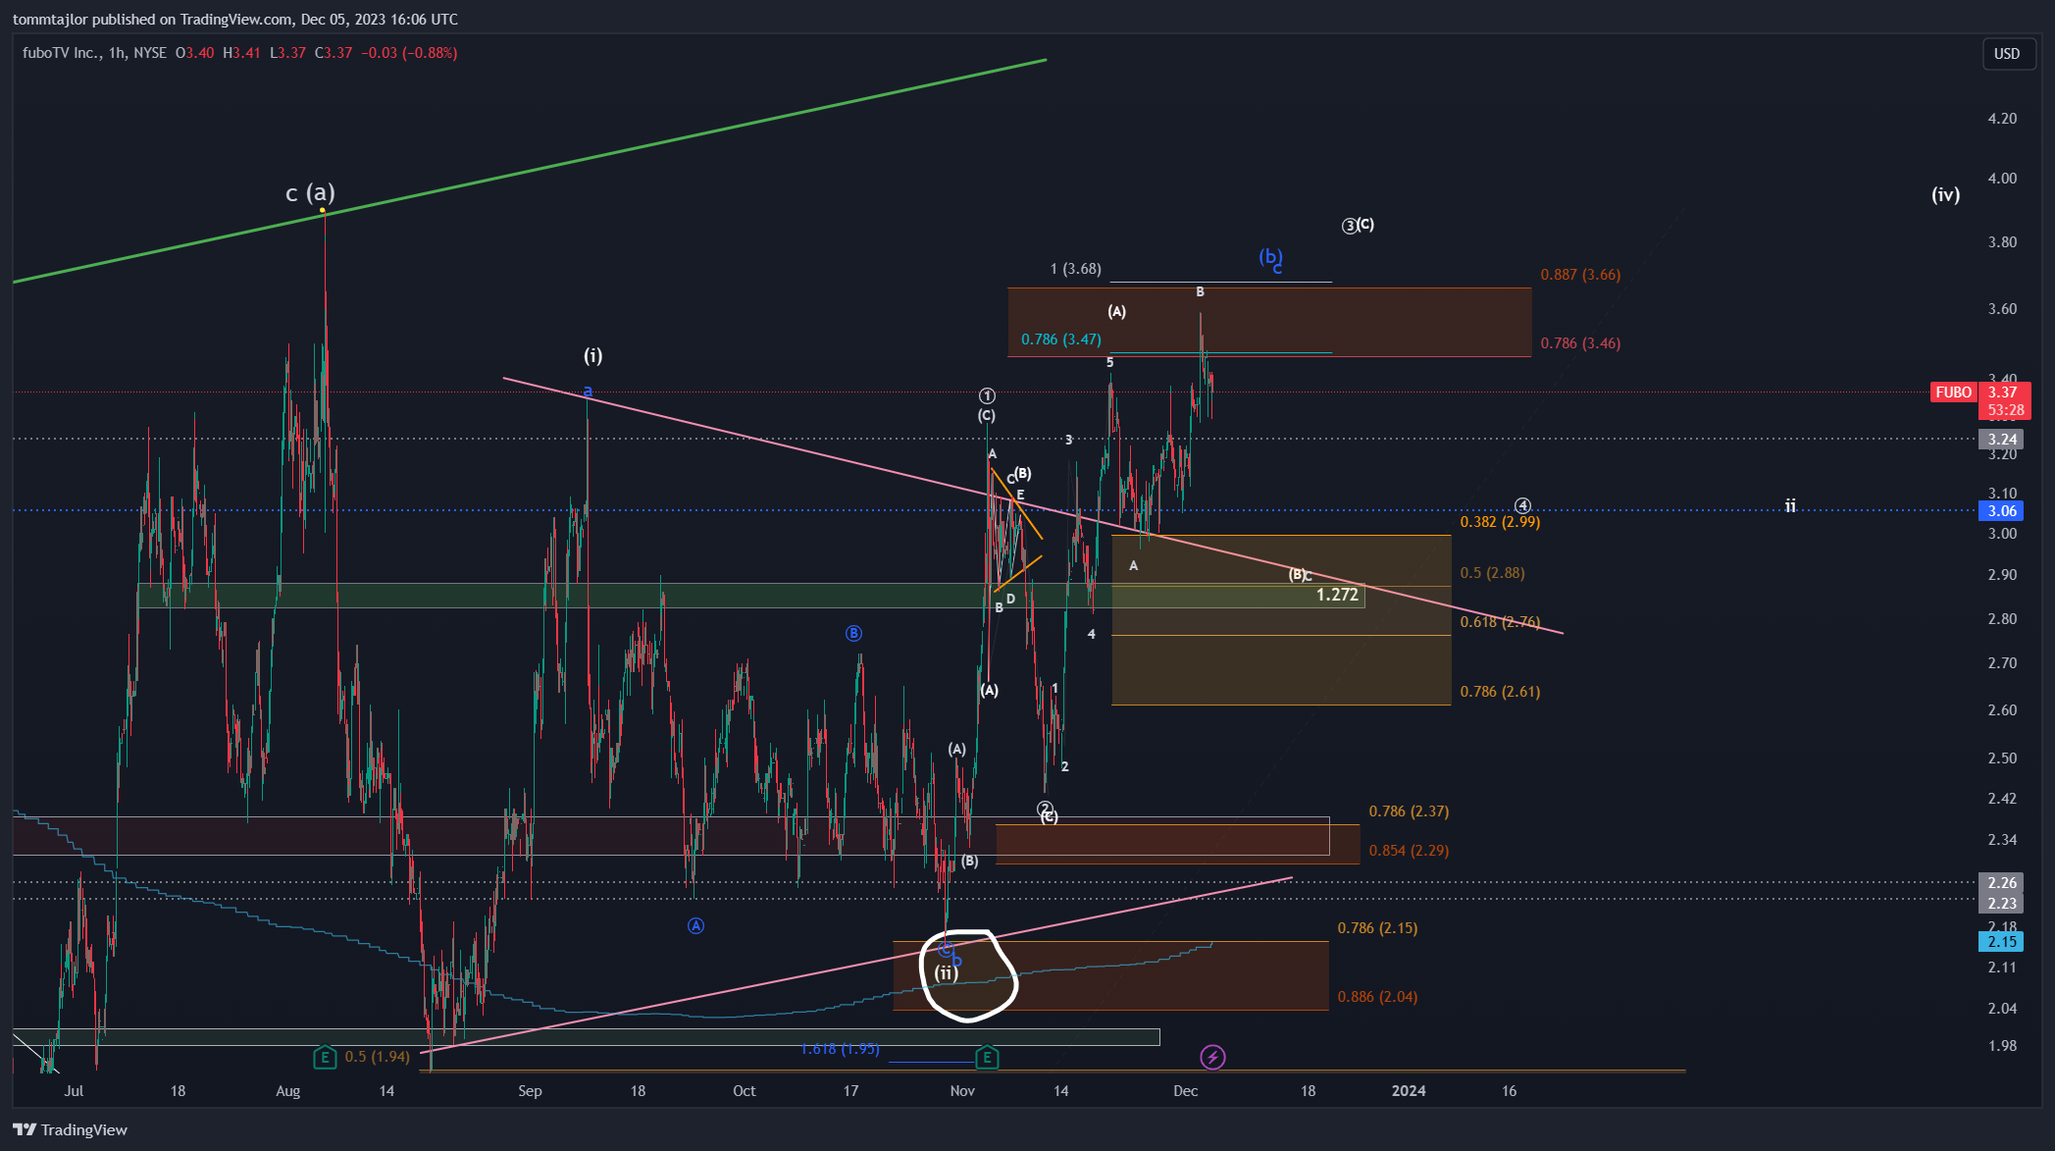
Task: Click the 1.98 price axis value
Action: 2002,1046
